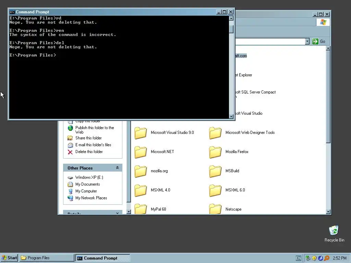This screenshot has height=263, width=351.
Task: Click the Windows flag logo in Explorer
Action: click(323, 22)
